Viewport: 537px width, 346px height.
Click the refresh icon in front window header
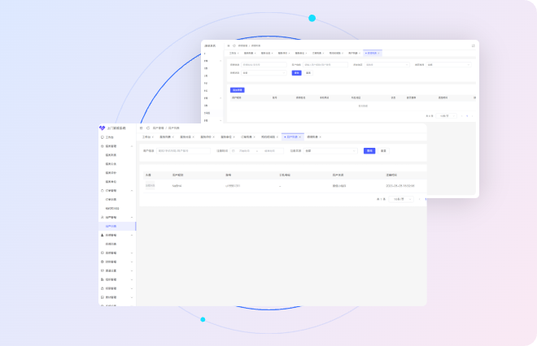(147, 128)
